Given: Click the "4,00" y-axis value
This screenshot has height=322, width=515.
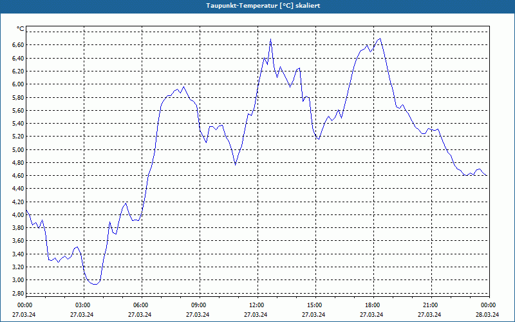Looking at the screenshot, I should 19,214.
